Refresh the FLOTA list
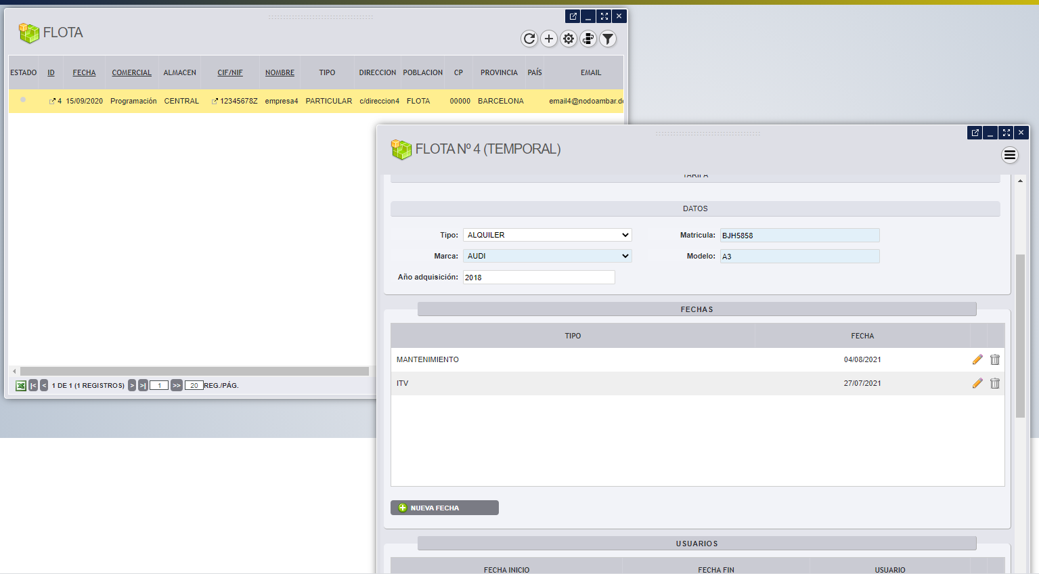This screenshot has width=1039, height=574. [x=529, y=39]
